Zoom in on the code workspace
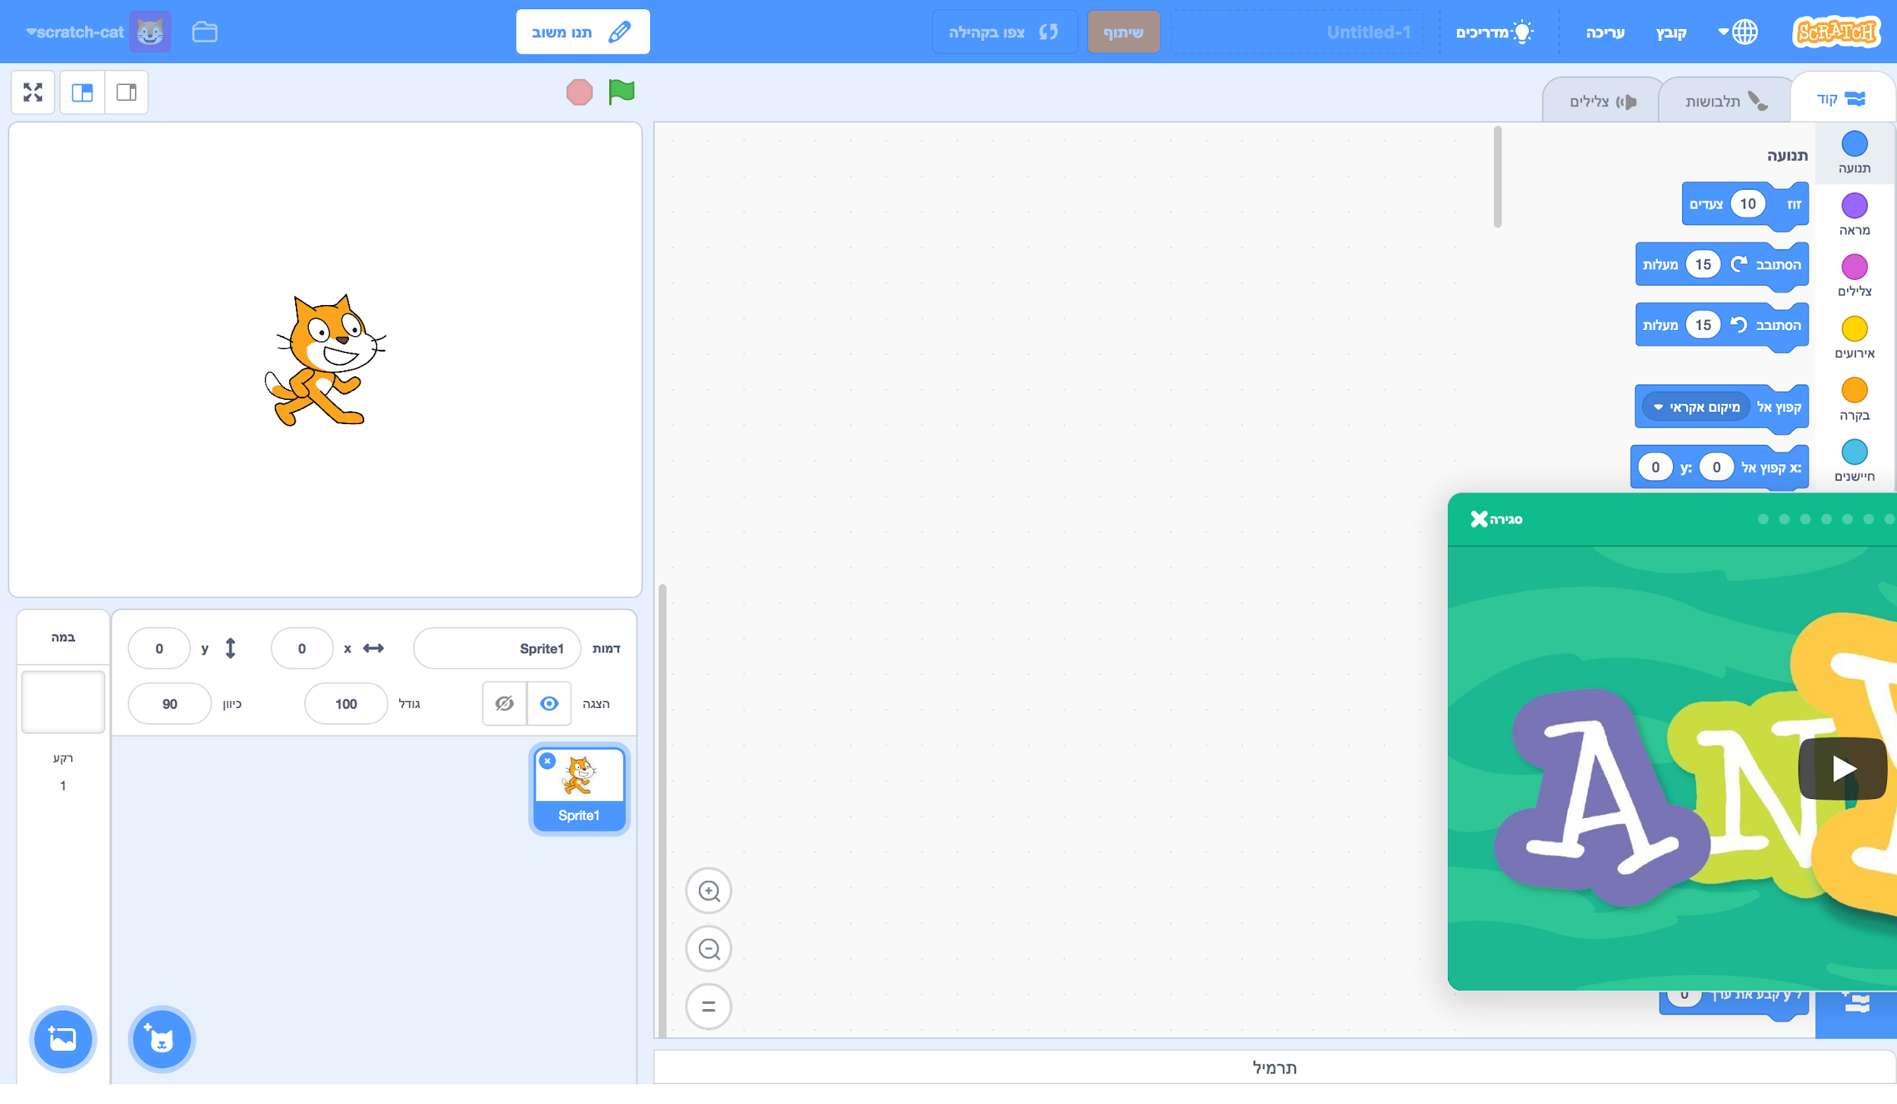 (708, 890)
